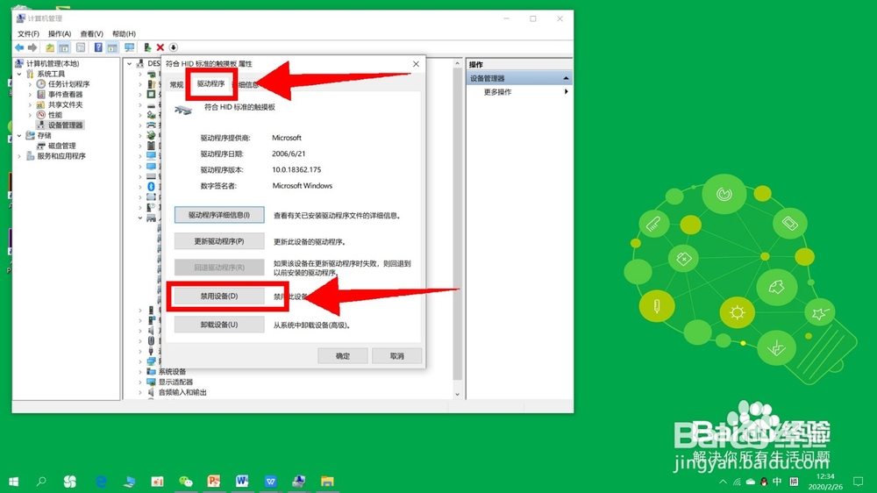This screenshot has height=493, width=877.
Task: Show hidden tray icons chevron
Action: 724,482
